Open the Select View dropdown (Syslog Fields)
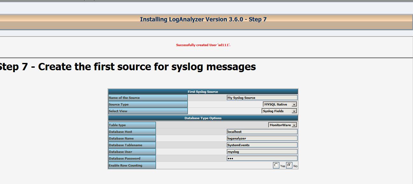The height and width of the screenshot is (184, 413). (x=279, y=111)
